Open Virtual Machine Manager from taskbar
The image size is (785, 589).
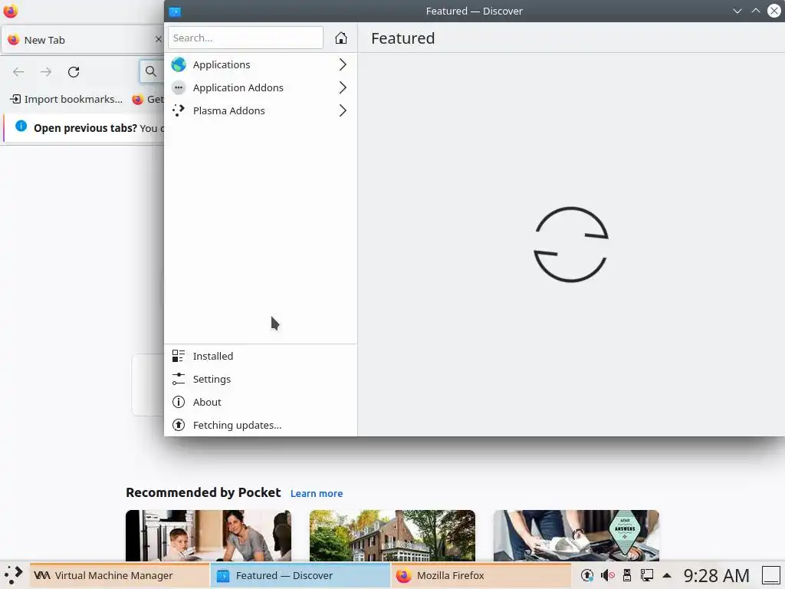tap(119, 575)
